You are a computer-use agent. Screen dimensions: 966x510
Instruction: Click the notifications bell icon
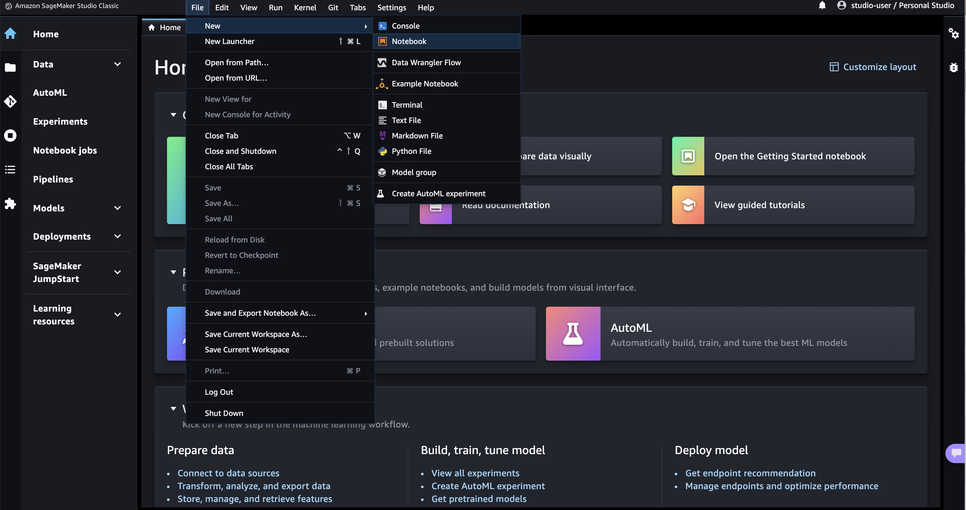coord(822,6)
